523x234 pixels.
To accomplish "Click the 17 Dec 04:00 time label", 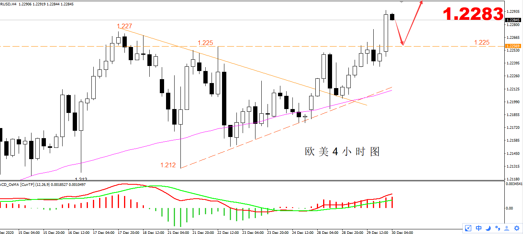I will (105, 232).
